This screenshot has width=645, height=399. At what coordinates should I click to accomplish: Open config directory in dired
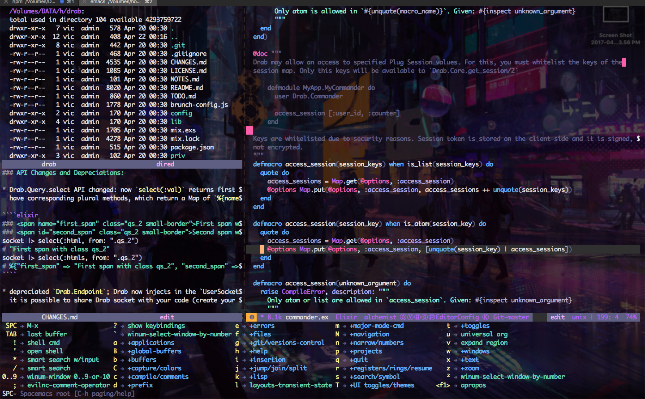181,113
